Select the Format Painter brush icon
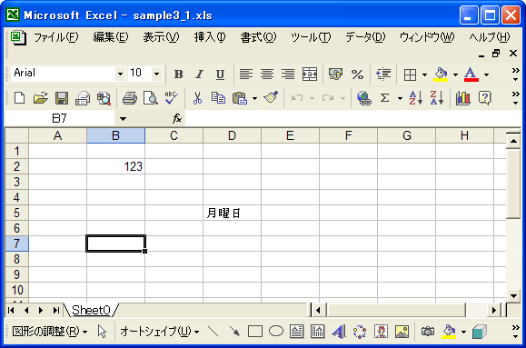Screen dimensions: 526x348 point(271,98)
